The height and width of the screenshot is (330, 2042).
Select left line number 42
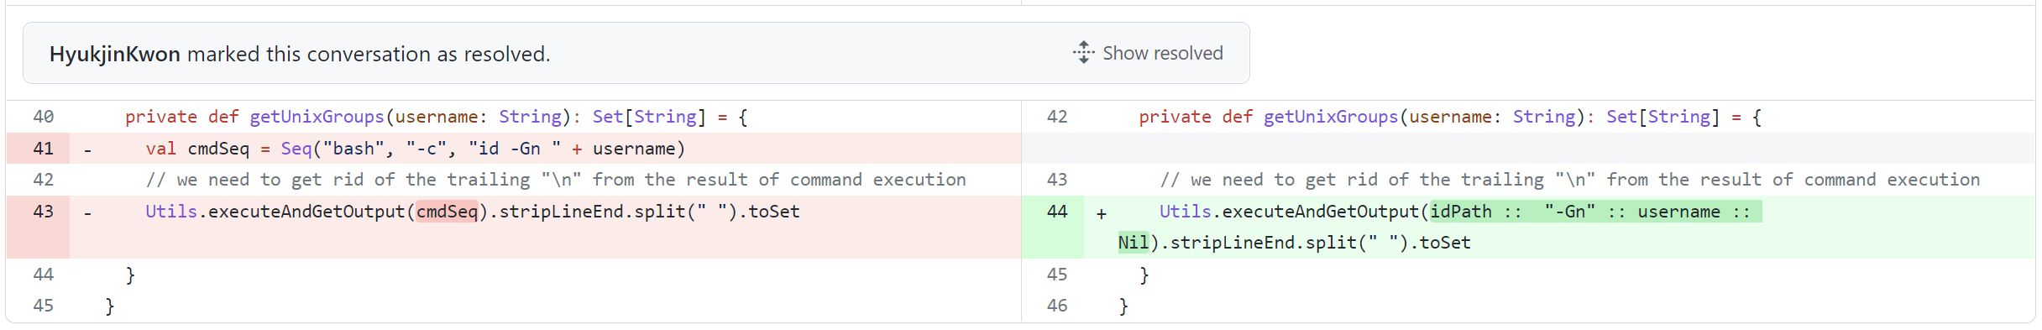point(43,180)
